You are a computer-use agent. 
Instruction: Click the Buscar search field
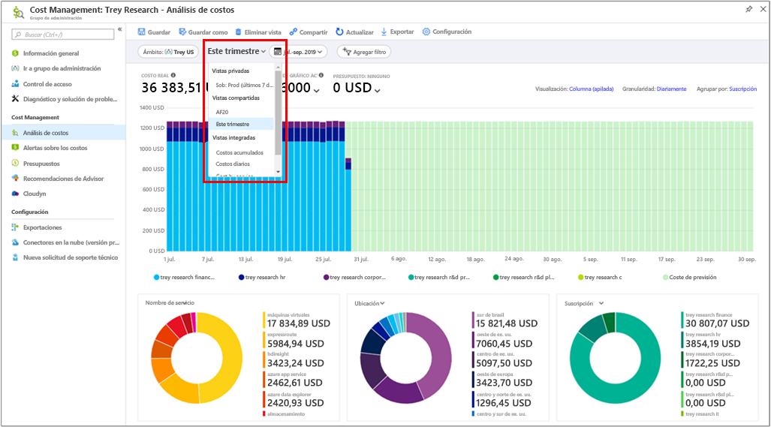click(x=63, y=35)
